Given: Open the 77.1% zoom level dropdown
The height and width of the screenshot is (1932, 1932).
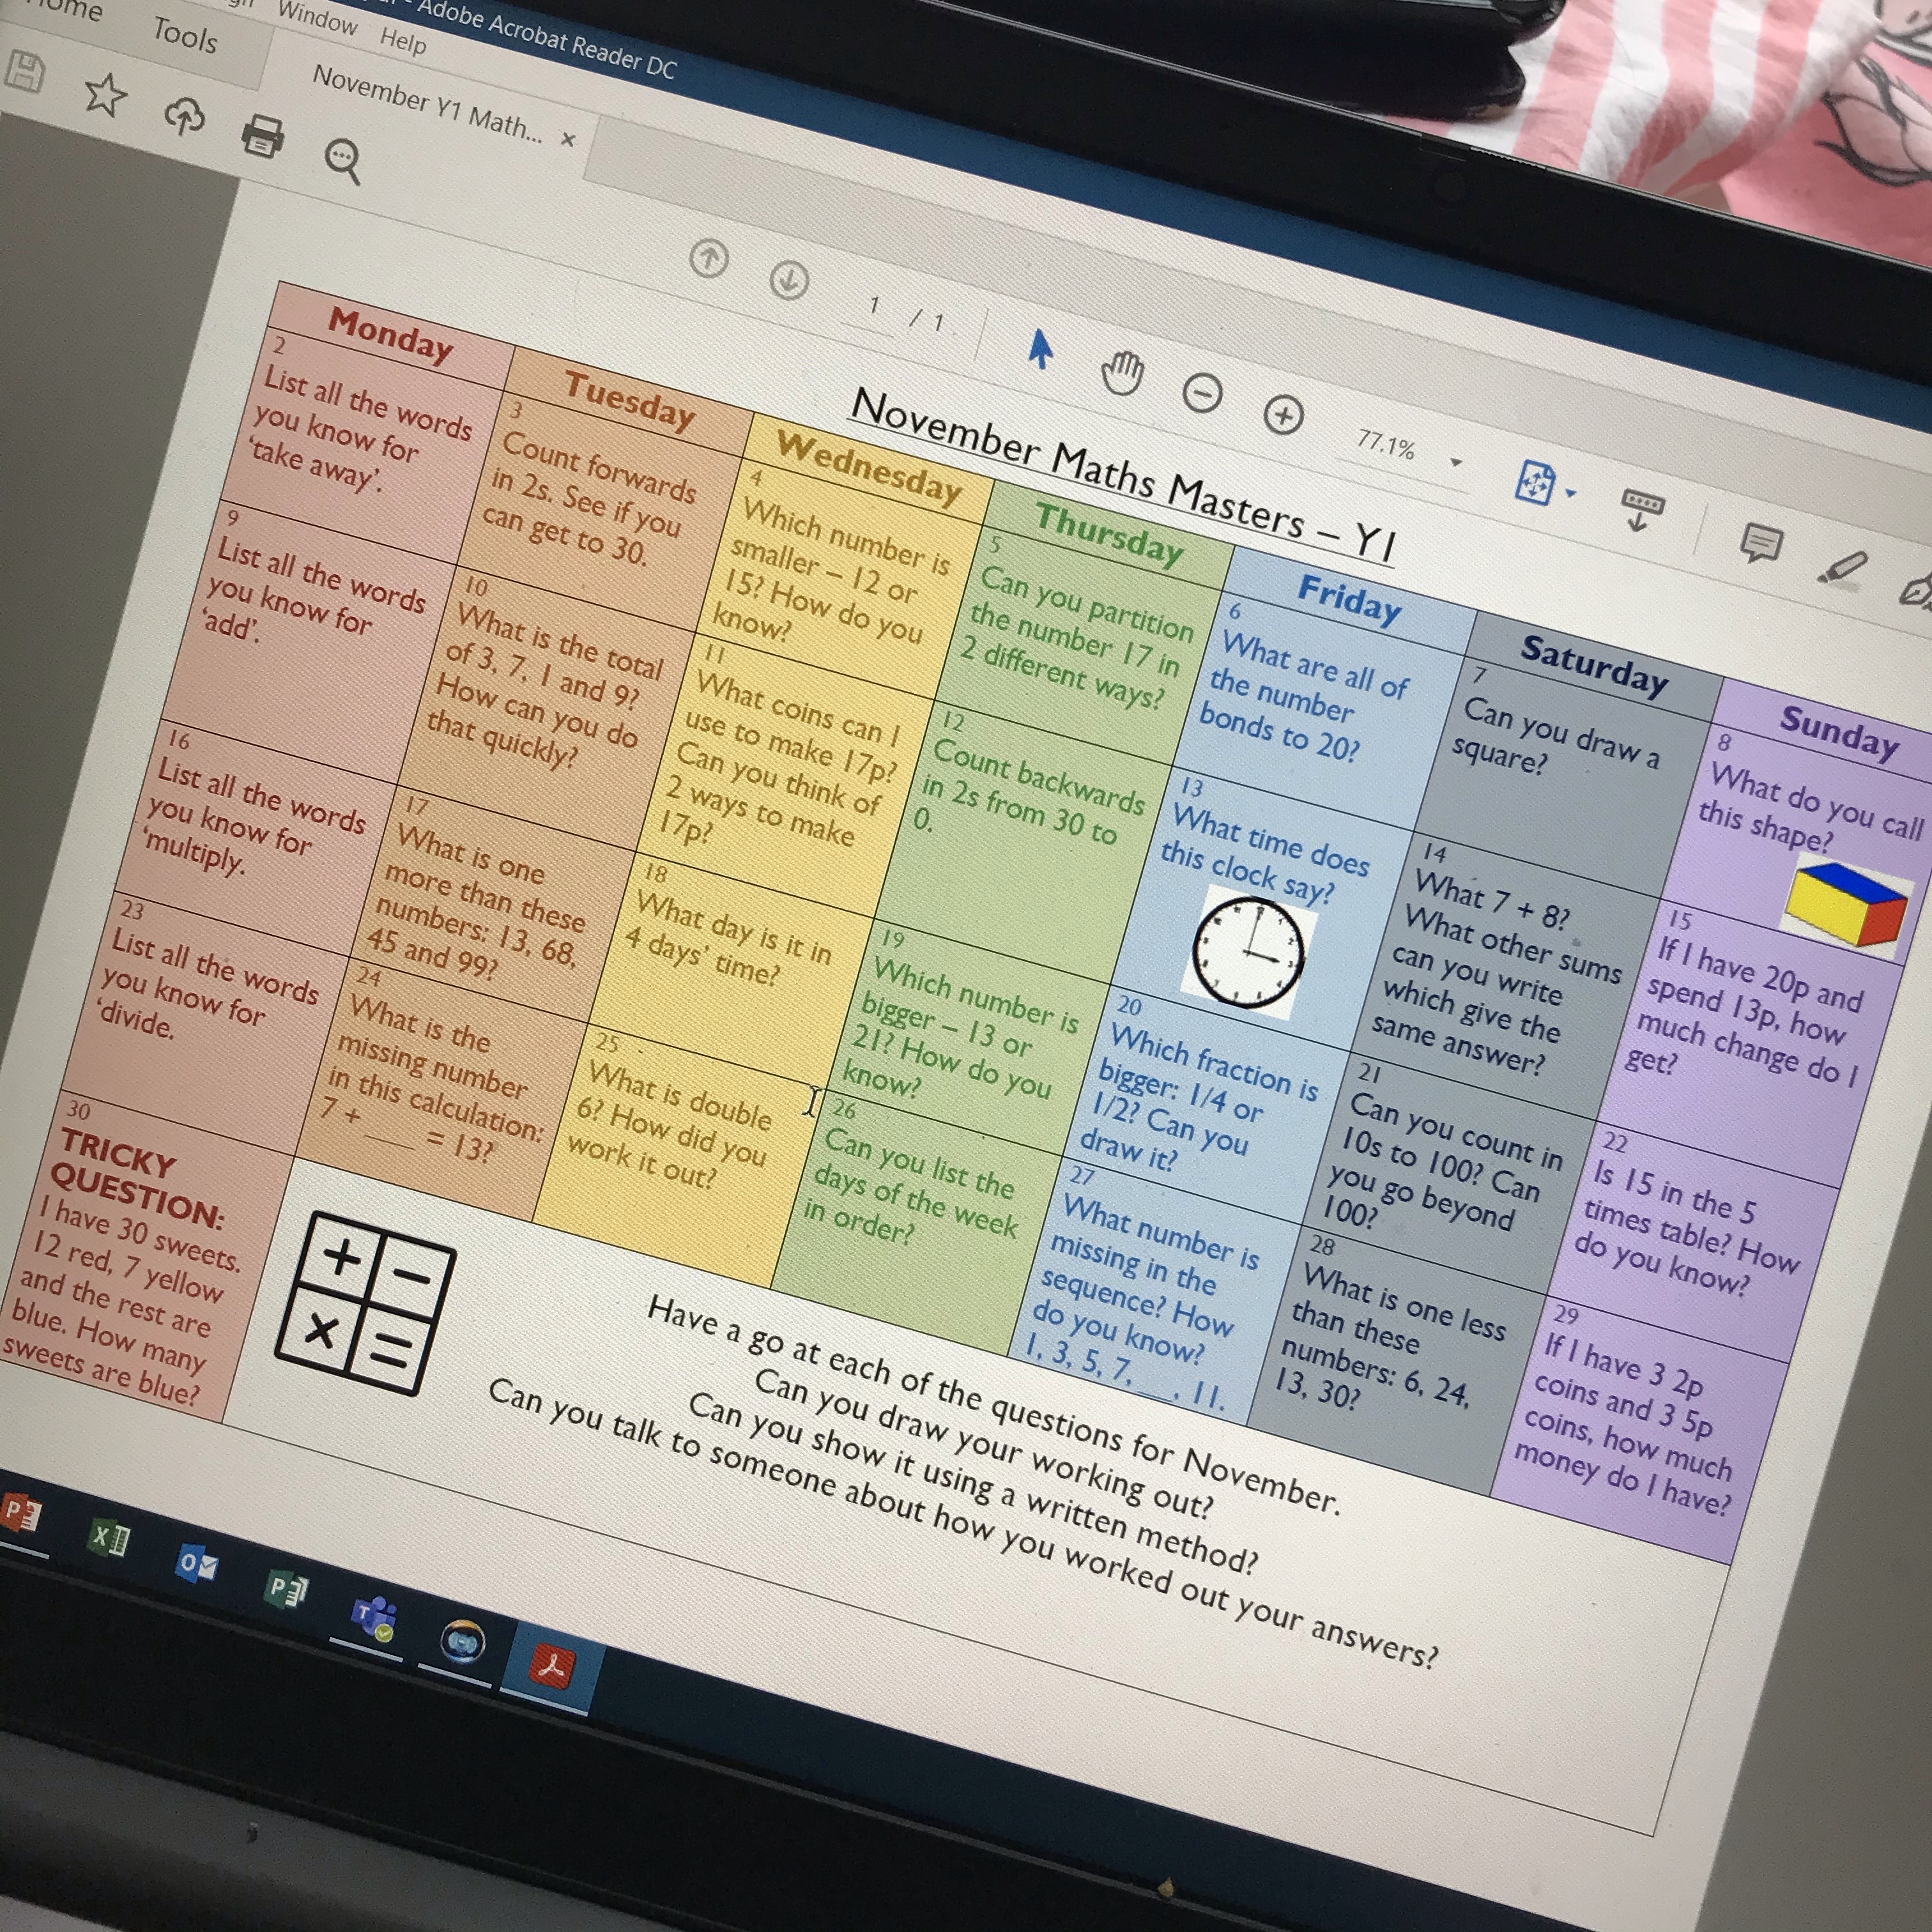Looking at the screenshot, I should tap(1456, 462).
